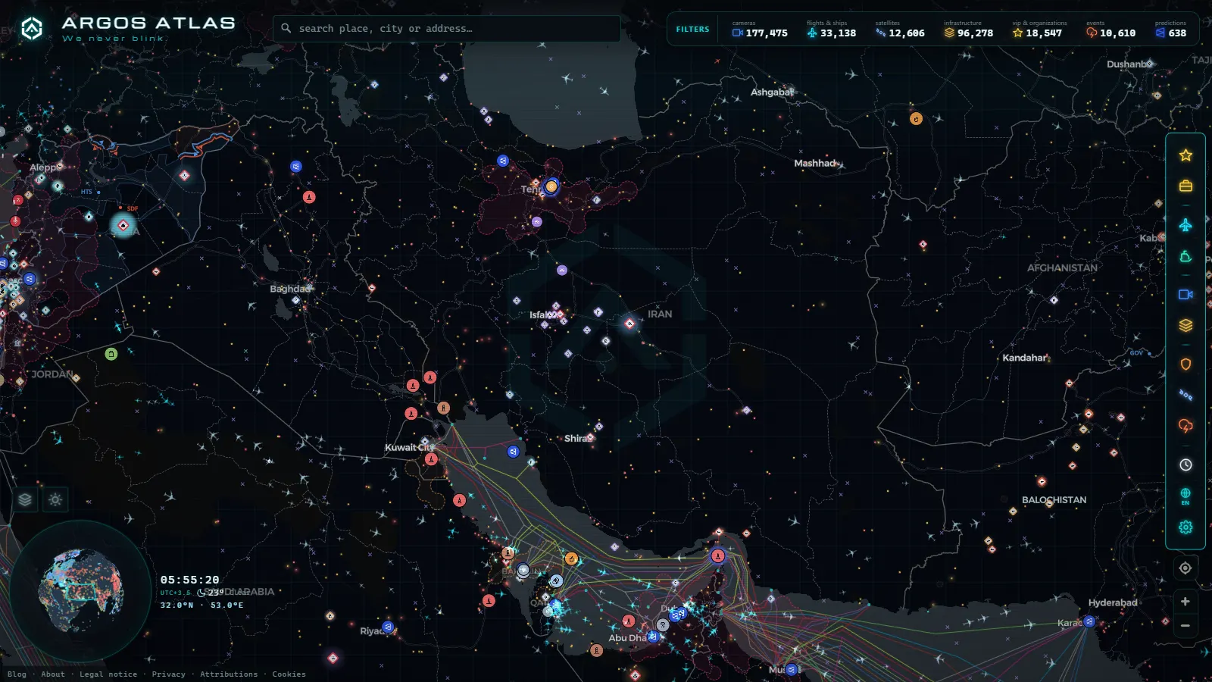
Task: Select the Baghdad city label on map
Action: (x=290, y=289)
